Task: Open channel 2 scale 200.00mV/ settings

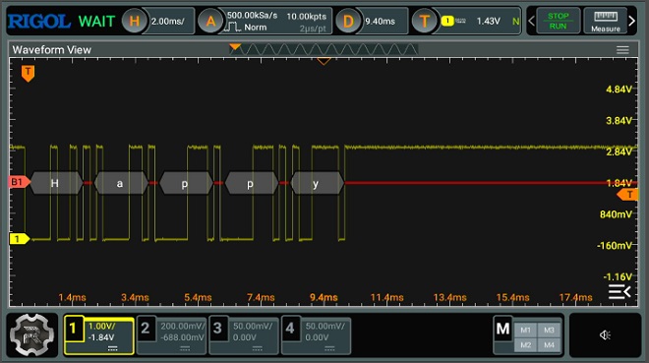Action: [183, 327]
